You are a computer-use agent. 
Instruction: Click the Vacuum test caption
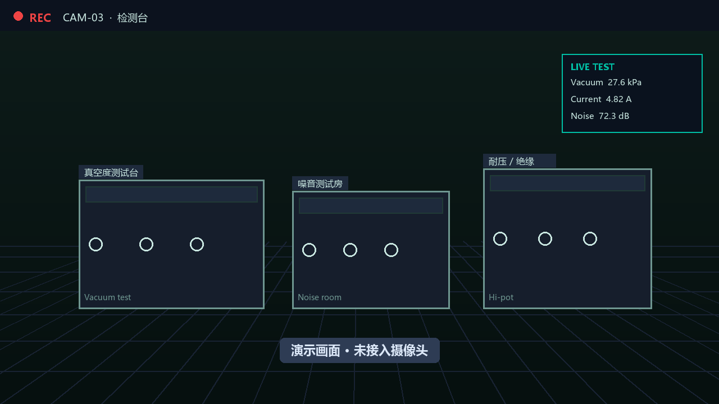tap(107, 297)
